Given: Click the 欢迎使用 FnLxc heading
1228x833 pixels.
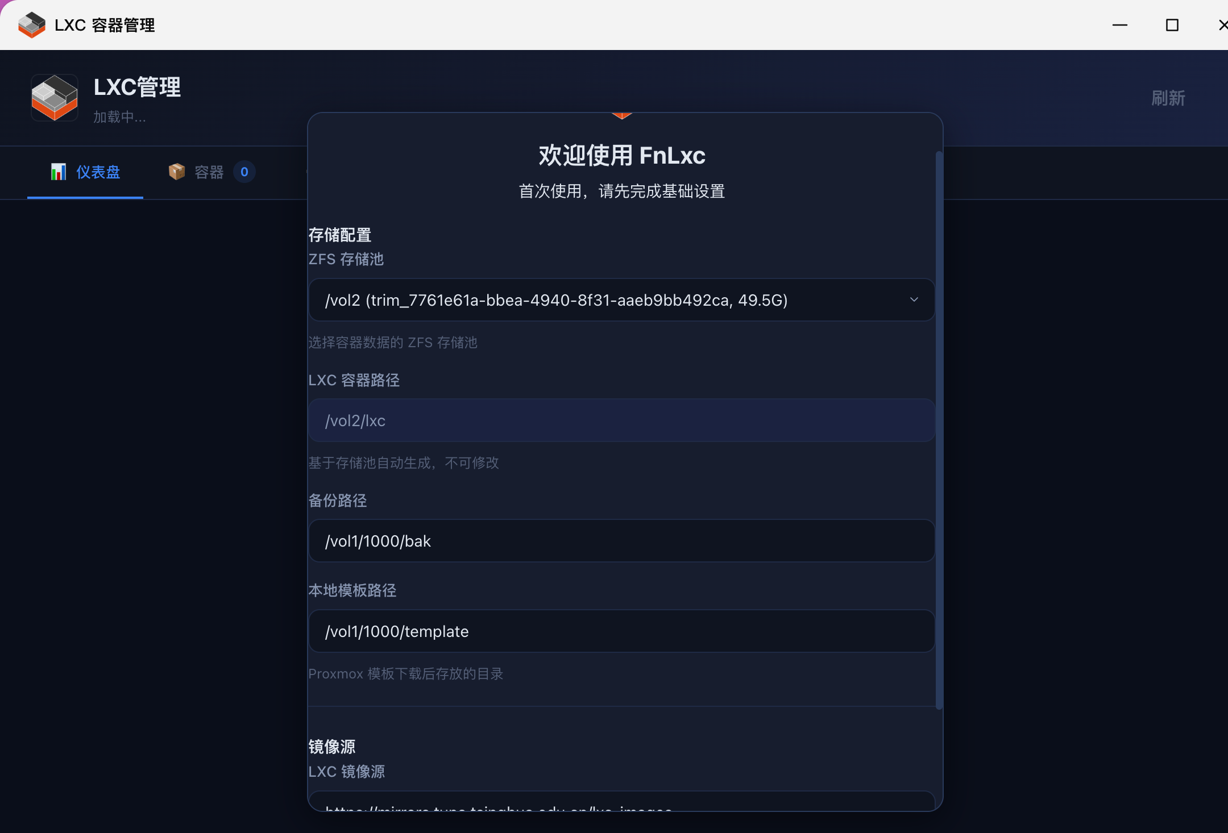Looking at the screenshot, I should pyautogui.click(x=622, y=156).
